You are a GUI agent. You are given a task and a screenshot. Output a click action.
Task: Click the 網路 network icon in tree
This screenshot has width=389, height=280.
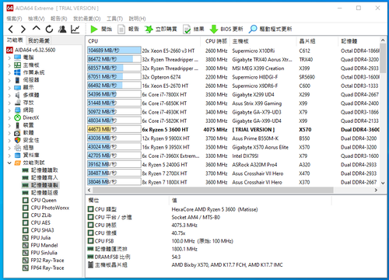point(17,110)
